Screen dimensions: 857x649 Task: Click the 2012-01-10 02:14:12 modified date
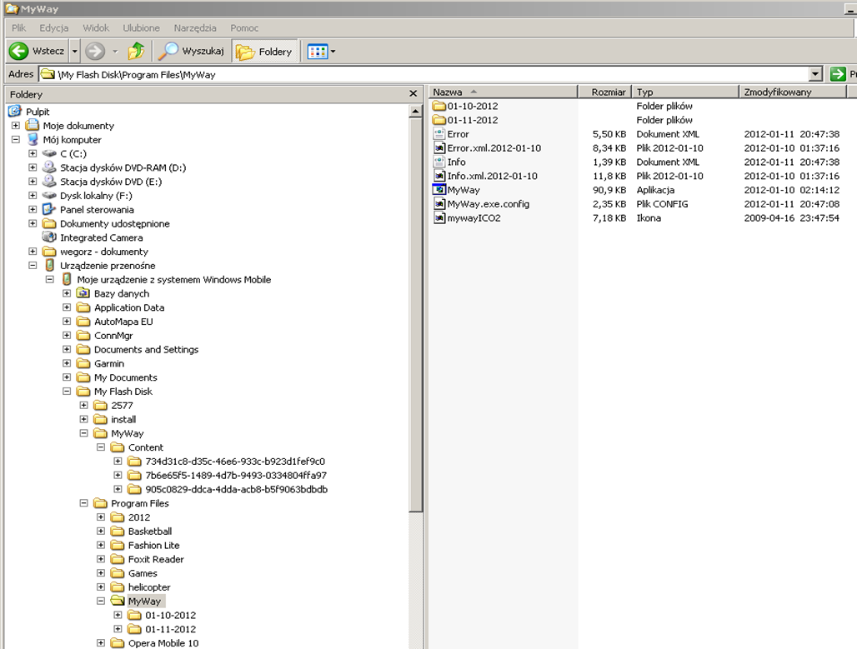tap(791, 190)
